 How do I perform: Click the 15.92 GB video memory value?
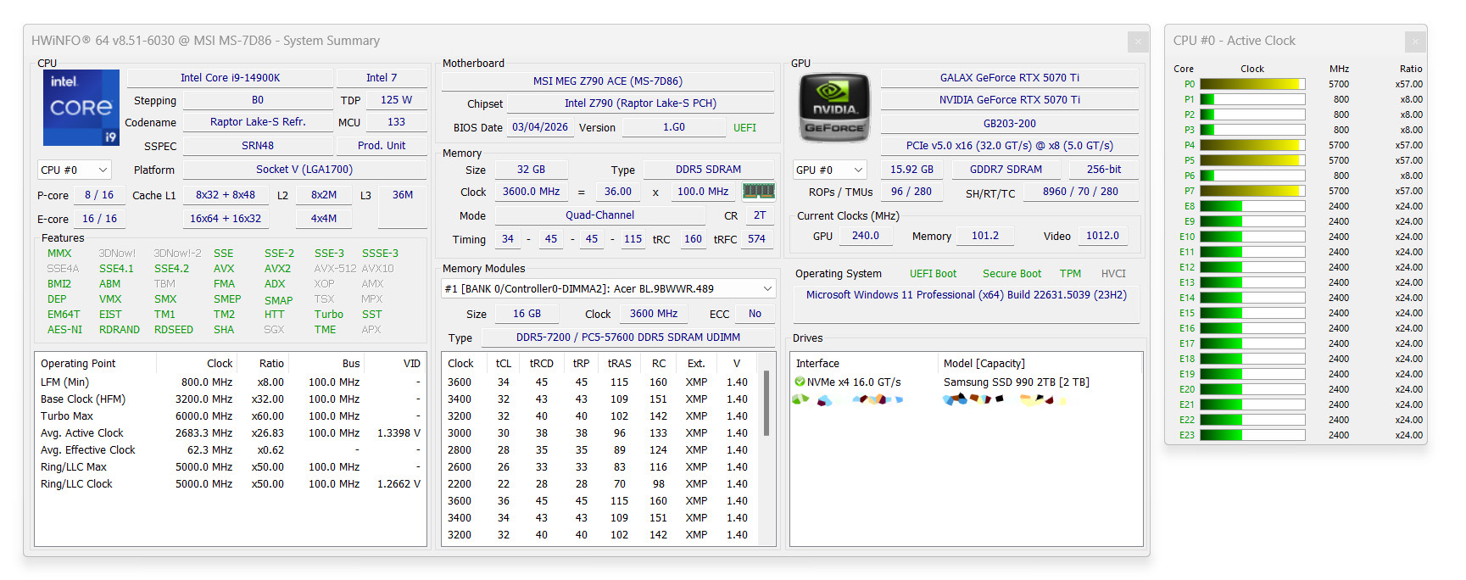(x=911, y=170)
